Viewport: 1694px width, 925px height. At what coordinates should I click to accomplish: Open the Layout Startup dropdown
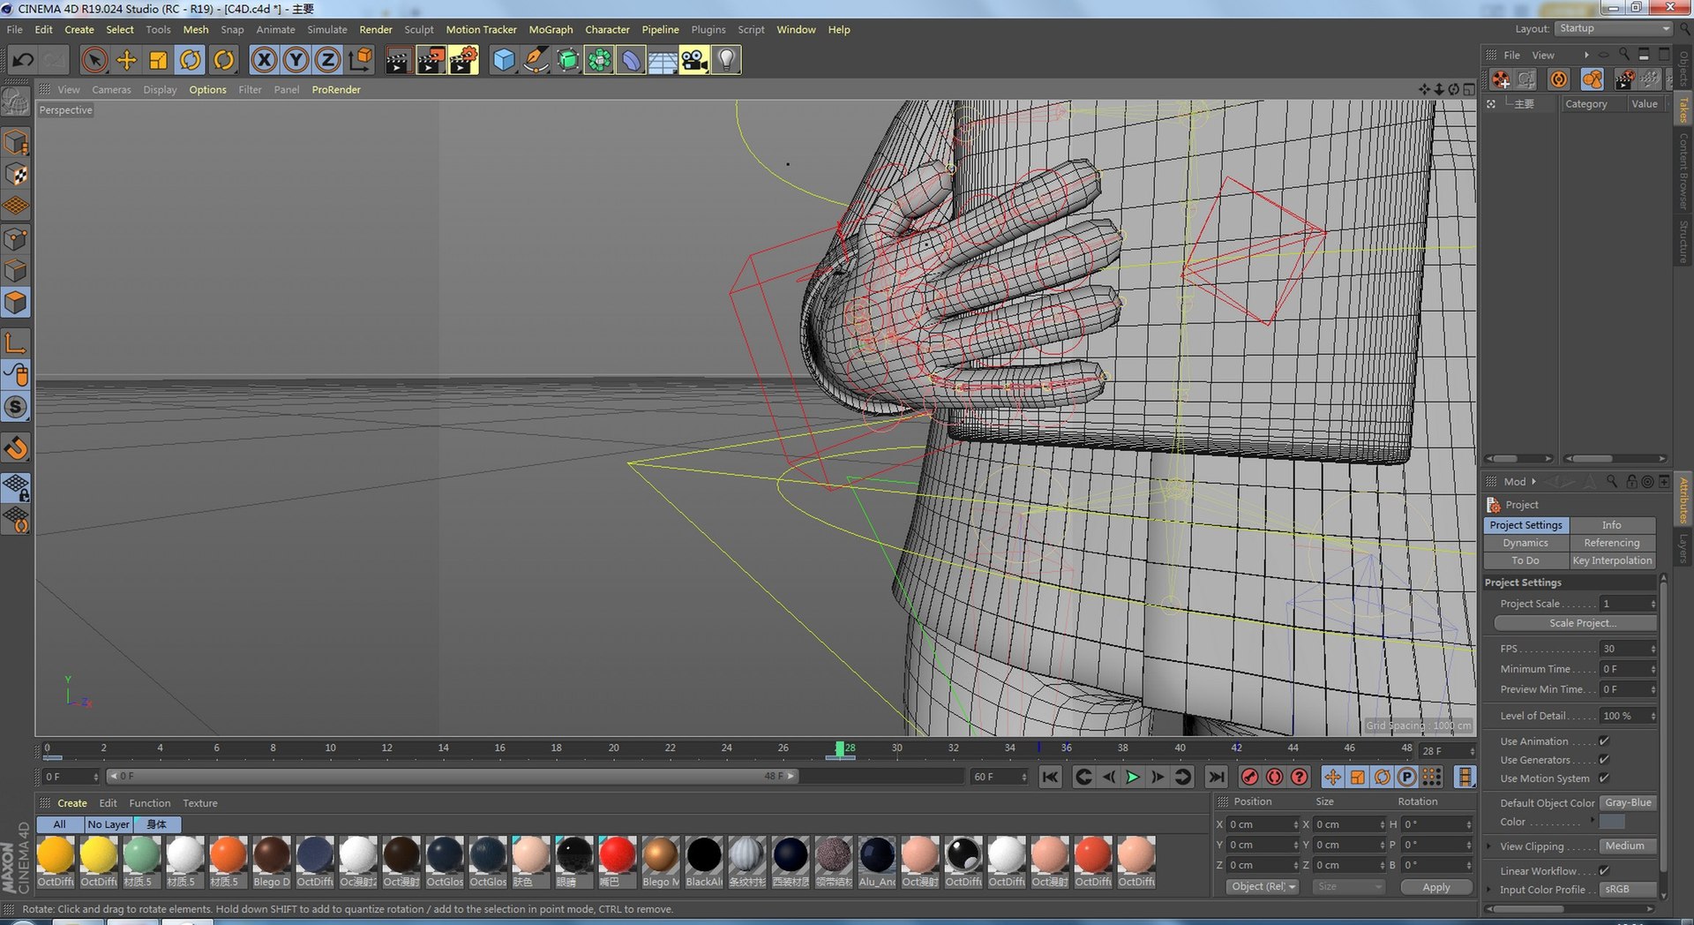1614,28
